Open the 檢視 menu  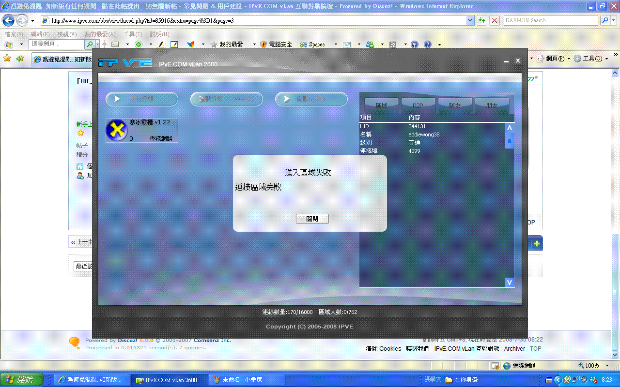(x=67, y=34)
